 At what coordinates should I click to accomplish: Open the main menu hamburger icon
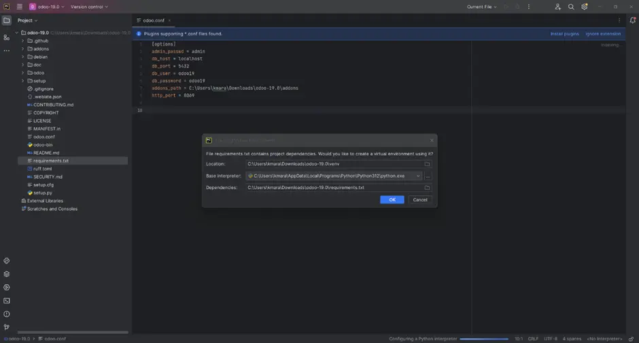tap(19, 7)
